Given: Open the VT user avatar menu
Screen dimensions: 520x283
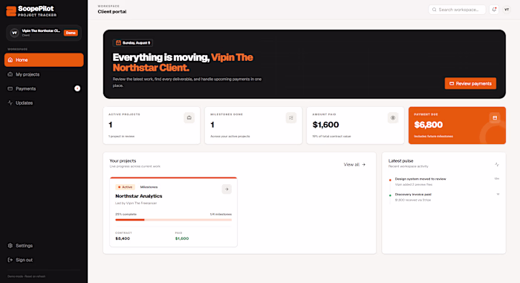Looking at the screenshot, I should coord(507,10).
